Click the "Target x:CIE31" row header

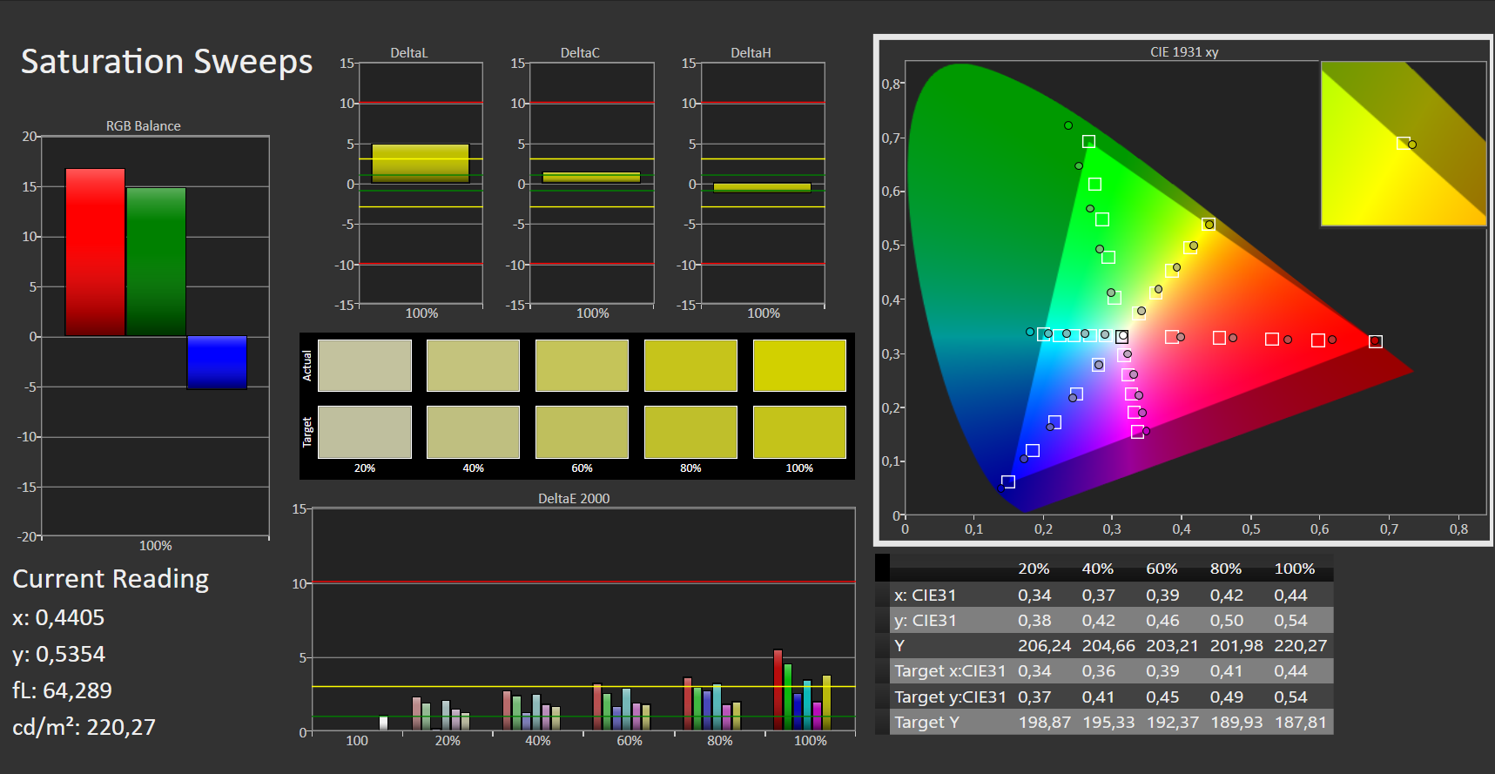pyautogui.click(x=950, y=671)
